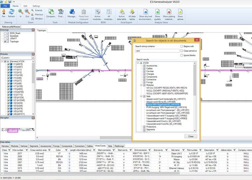Enable the Begins with checkbox

[x=181, y=46]
